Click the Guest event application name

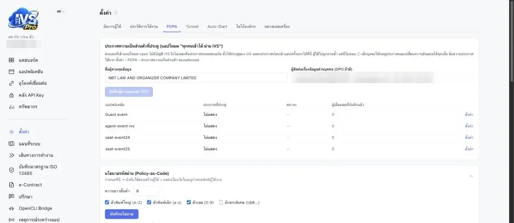pyautogui.click(x=116, y=114)
